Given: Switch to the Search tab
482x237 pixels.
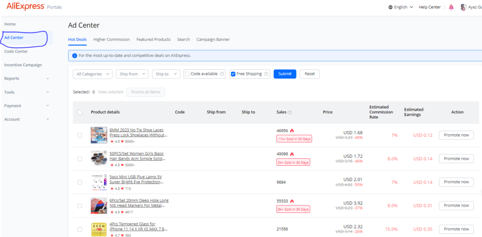Looking at the screenshot, I should (x=184, y=40).
